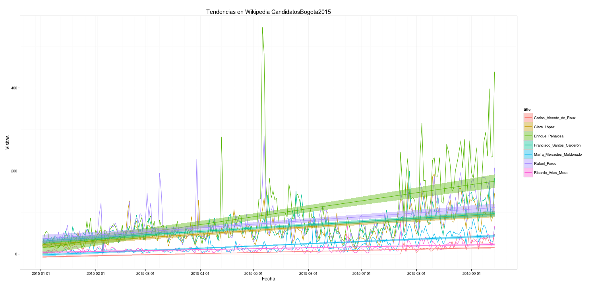This screenshot has height=286, width=596.
Task: Click the Clara_López legend color swatch
Action: tap(528, 127)
